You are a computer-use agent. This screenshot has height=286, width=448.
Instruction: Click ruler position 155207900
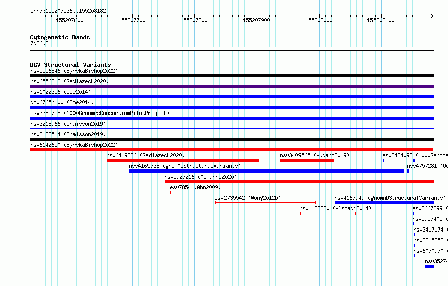point(256,20)
